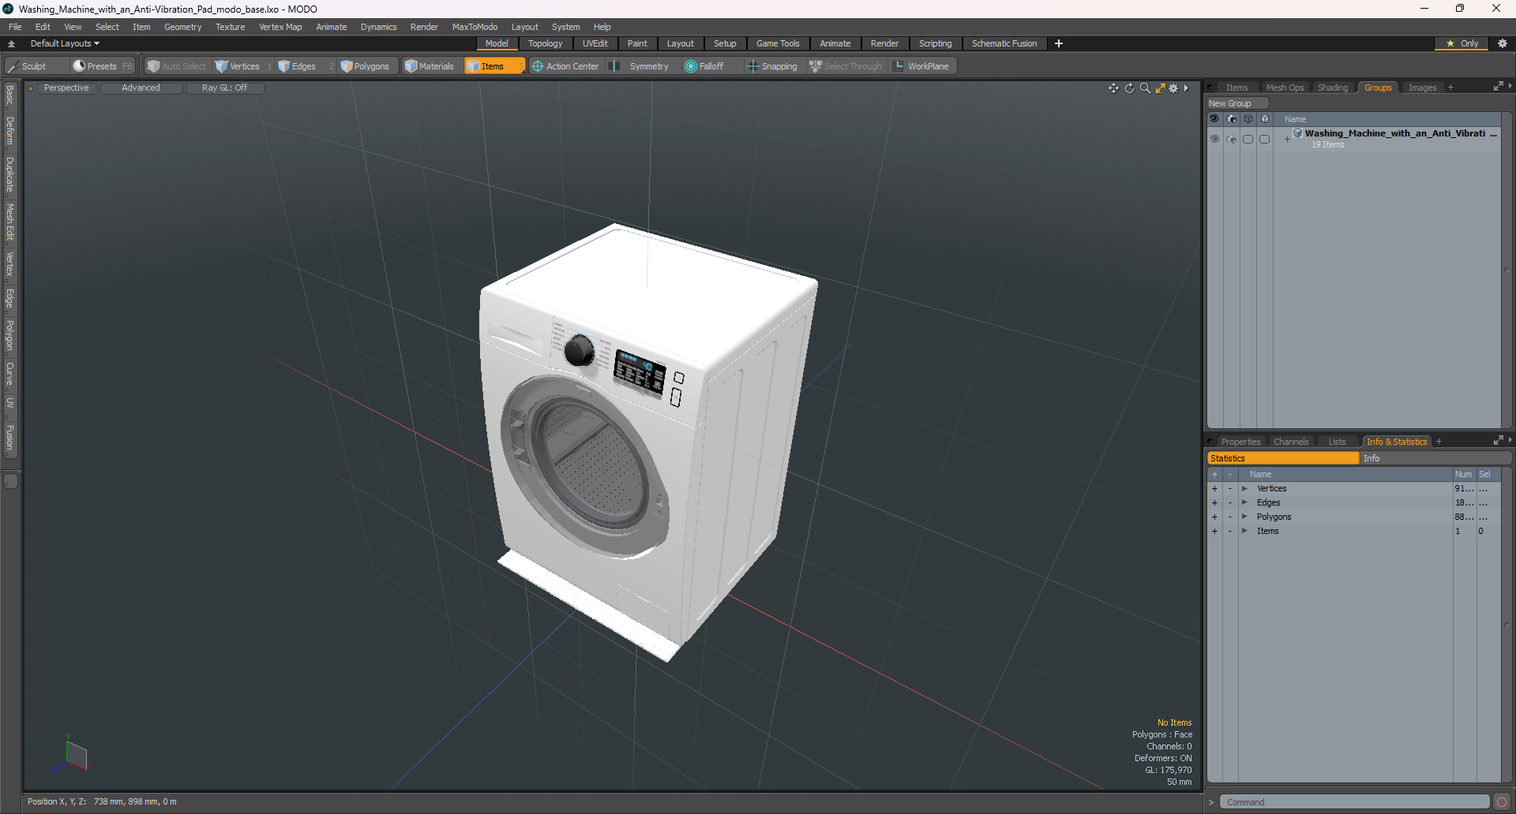Toggle second cube checkbox for Washing_Machine group

(x=1264, y=139)
